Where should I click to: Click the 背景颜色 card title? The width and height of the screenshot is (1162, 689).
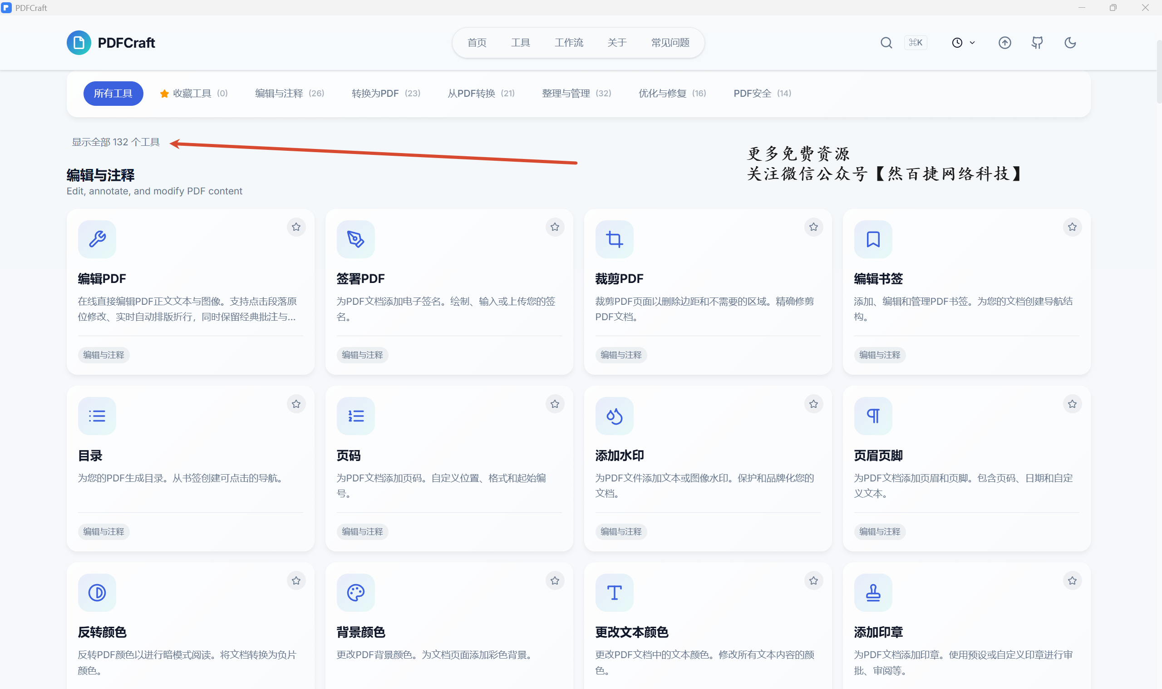pyautogui.click(x=361, y=632)
